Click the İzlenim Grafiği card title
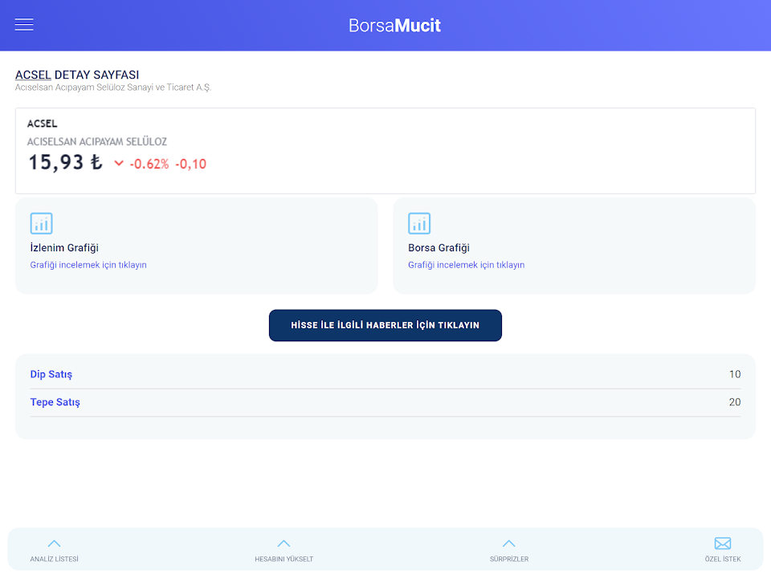Viewport: 771px width, 578px height. (x=64, y=248)
